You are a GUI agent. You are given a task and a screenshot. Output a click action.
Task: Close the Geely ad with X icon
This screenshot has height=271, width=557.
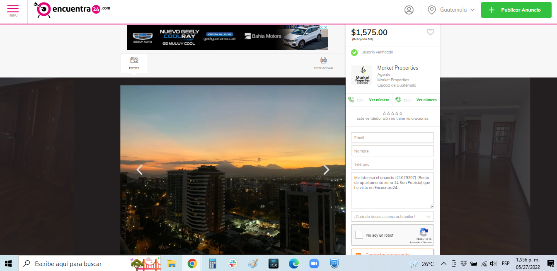(x=326, y=27)
